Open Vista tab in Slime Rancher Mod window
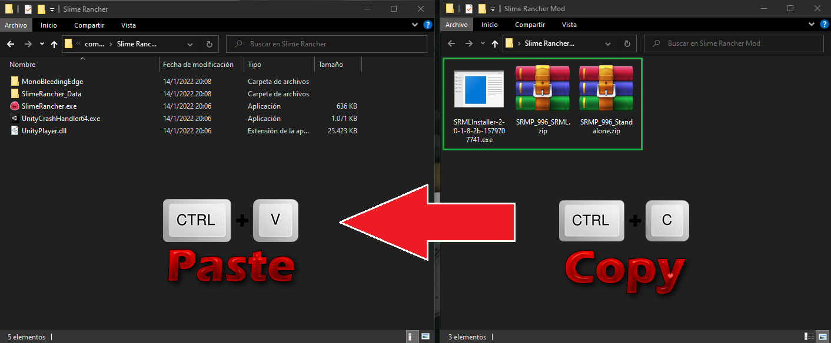 (x=569, y=25)
